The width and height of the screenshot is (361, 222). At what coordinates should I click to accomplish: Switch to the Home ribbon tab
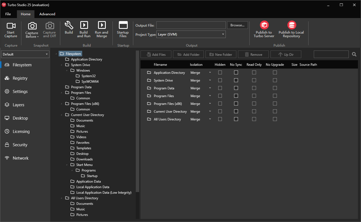coord(26,14)
